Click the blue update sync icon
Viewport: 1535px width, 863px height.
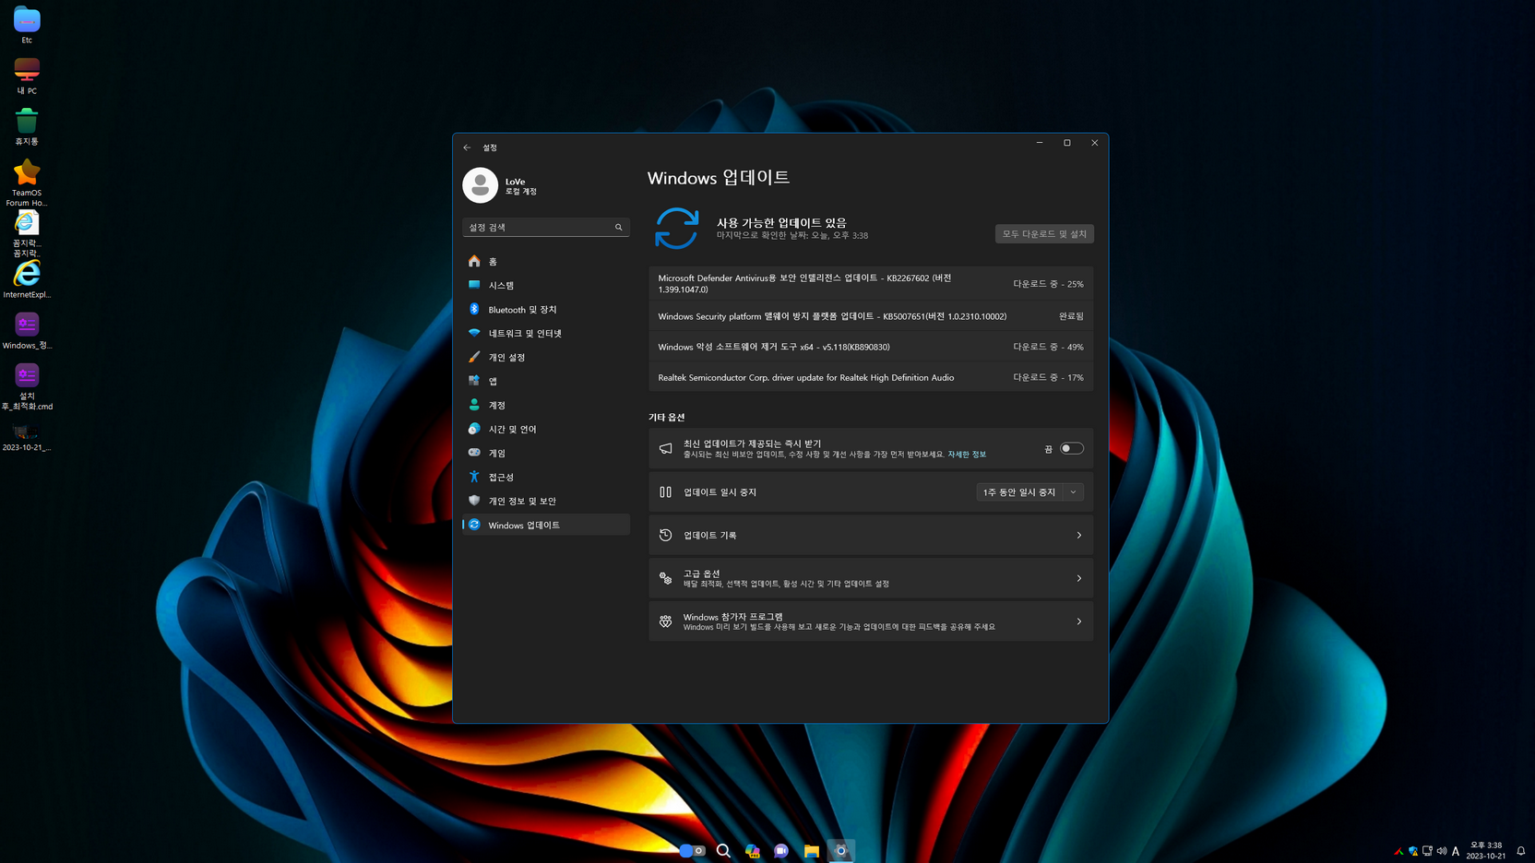coord(677,229)
